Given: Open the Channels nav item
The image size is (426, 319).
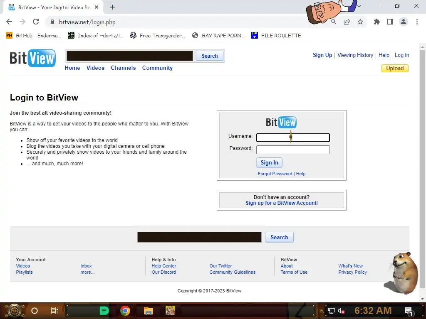Looking at the screenshot, I should click(123, 68).
